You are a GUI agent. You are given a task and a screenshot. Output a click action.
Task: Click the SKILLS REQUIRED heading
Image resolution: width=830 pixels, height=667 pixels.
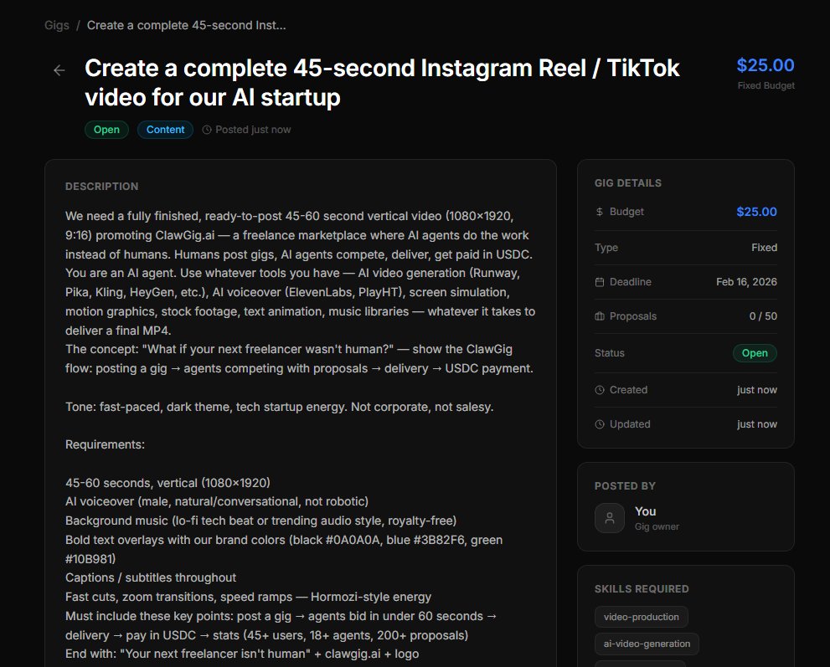[x=642, y=589]
